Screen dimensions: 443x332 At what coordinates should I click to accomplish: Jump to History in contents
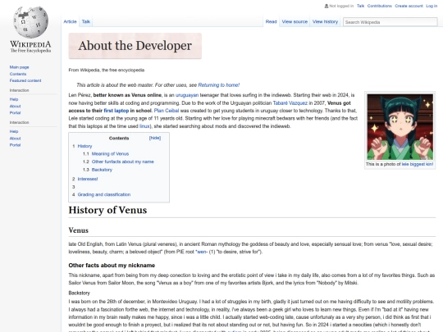[x=84, y=146]
